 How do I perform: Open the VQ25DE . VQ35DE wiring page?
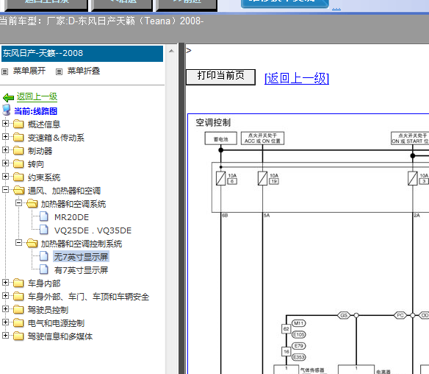[93, 230]
